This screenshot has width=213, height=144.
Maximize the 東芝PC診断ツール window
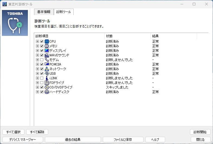(x=194, y=4)
